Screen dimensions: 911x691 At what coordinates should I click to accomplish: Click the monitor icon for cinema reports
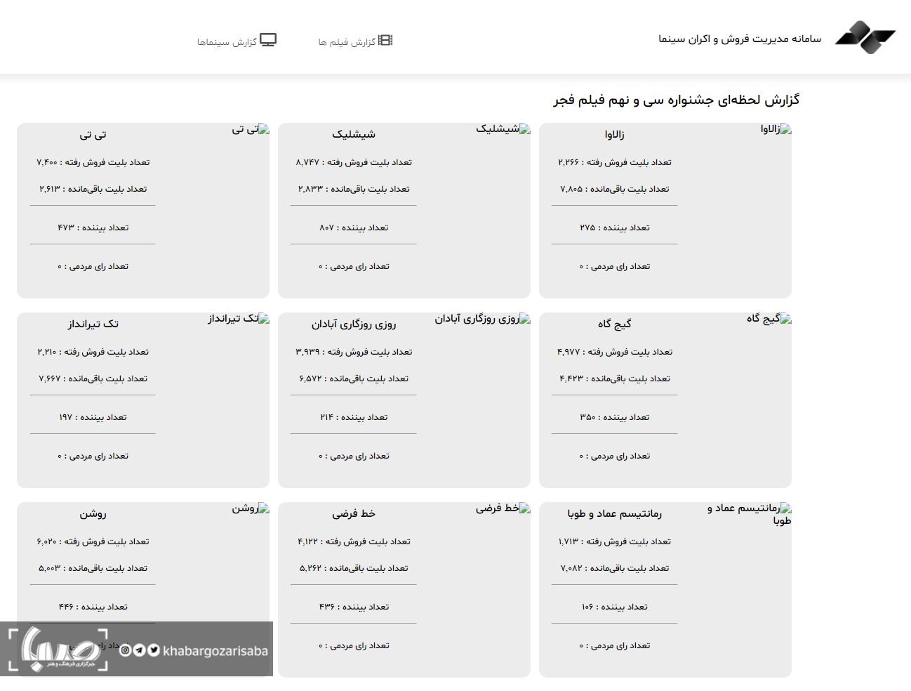pos(268,40)
